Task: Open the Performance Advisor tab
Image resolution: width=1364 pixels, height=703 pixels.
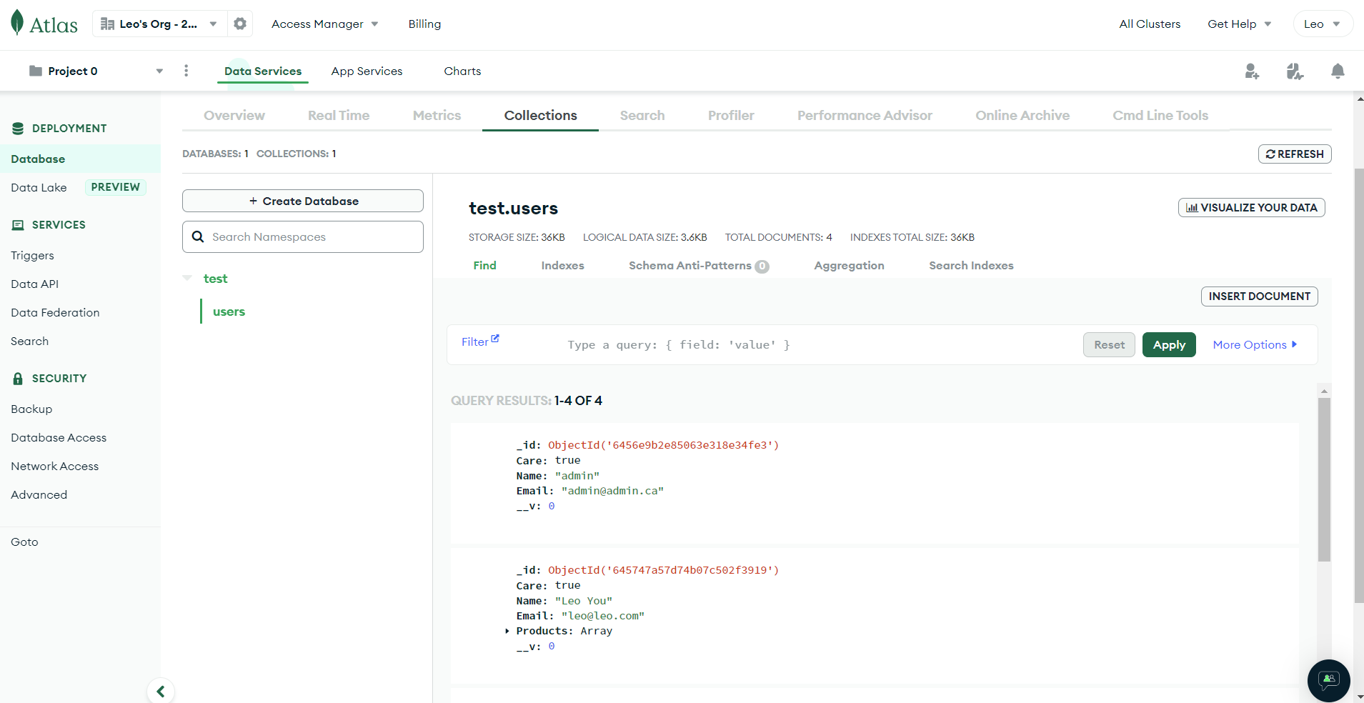Action: (865, 115)
